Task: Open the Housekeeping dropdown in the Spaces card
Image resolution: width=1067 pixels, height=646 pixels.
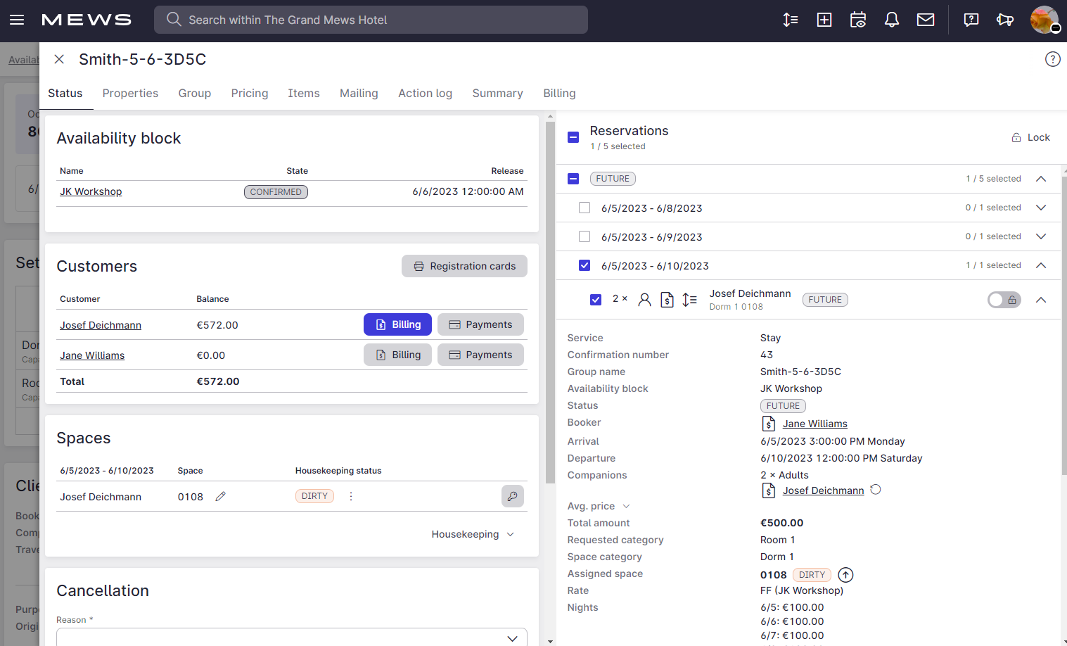Action: tap(473, 534)
